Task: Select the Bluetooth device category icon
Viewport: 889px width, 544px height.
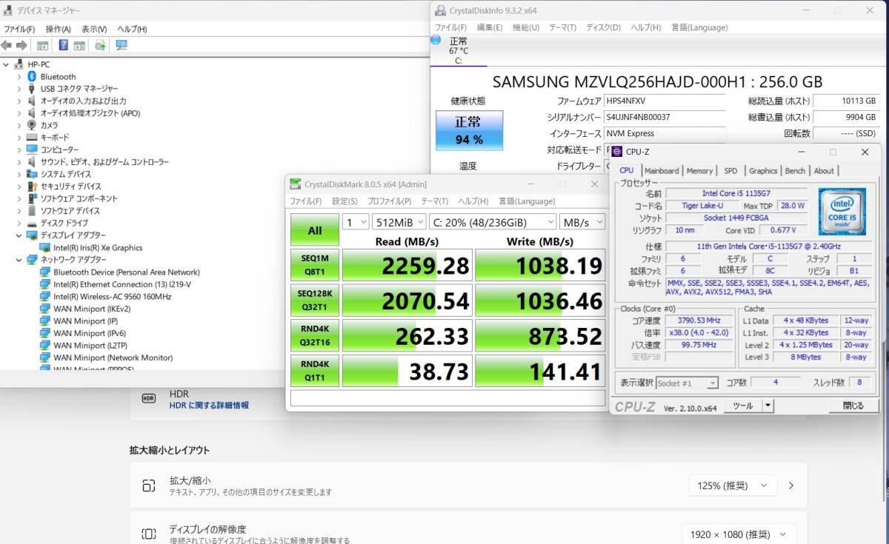Action: point(32,76)
